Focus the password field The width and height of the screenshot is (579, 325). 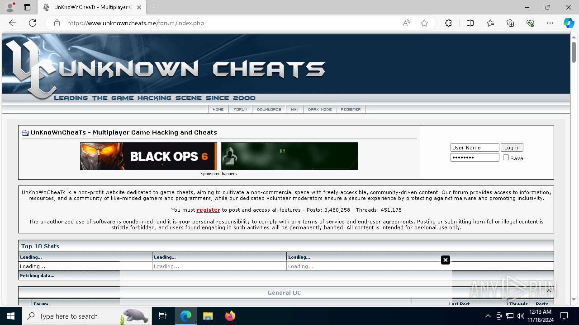[475, 158]
